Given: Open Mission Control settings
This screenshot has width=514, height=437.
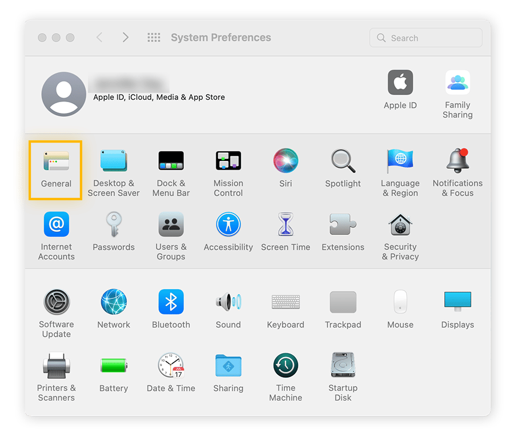Looking at the screenshot, I should click(228, 162).
